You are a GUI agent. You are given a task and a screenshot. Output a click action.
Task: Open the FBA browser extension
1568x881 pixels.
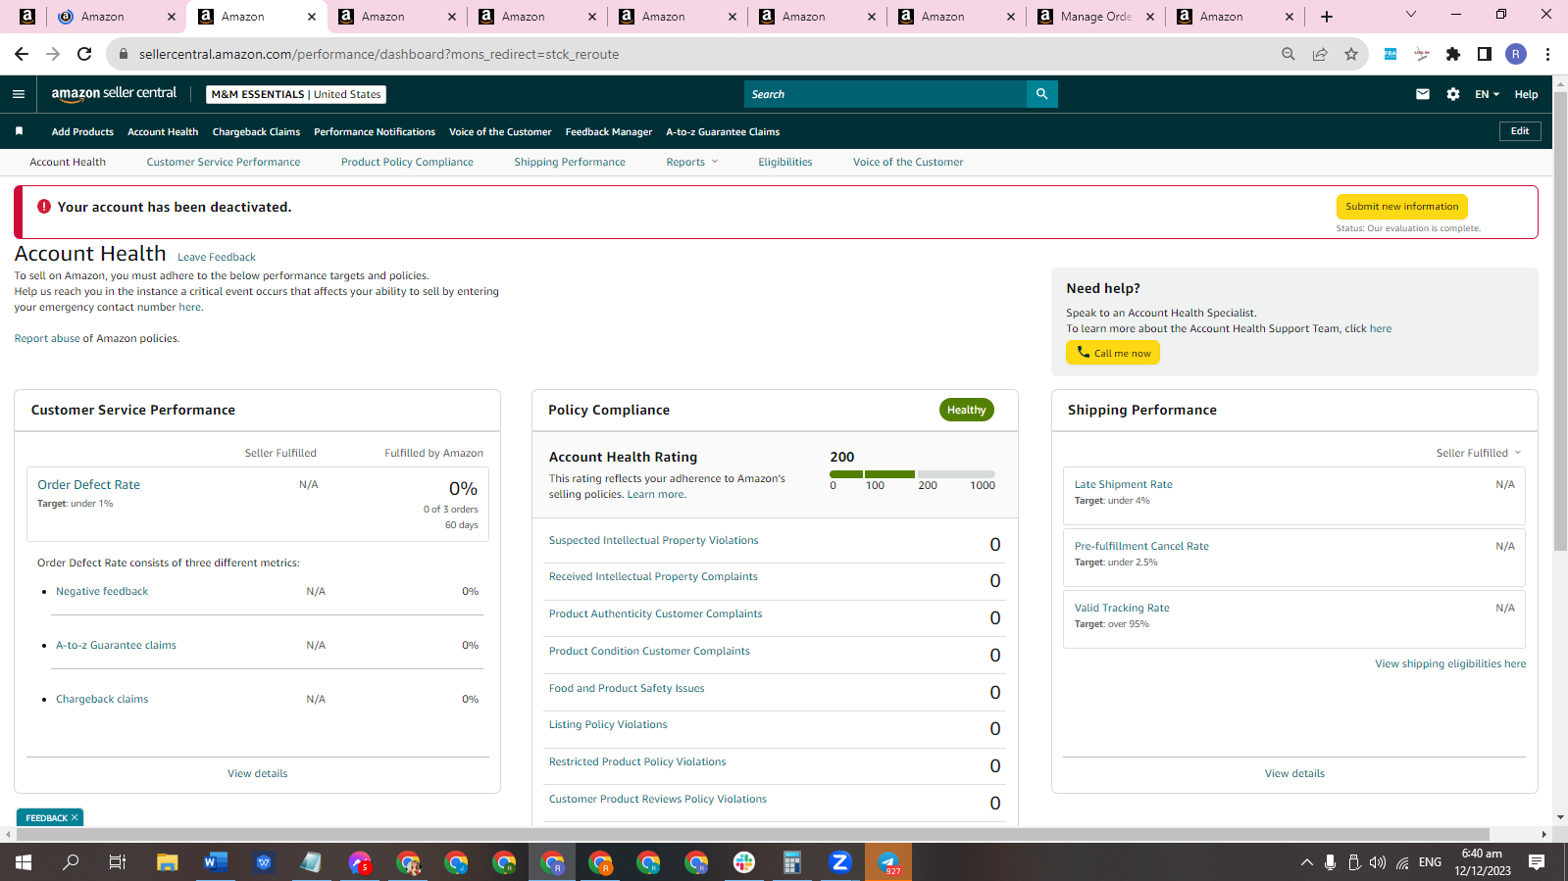(x=1391, y=54)
